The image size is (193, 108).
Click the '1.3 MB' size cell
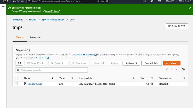(149, 84)
